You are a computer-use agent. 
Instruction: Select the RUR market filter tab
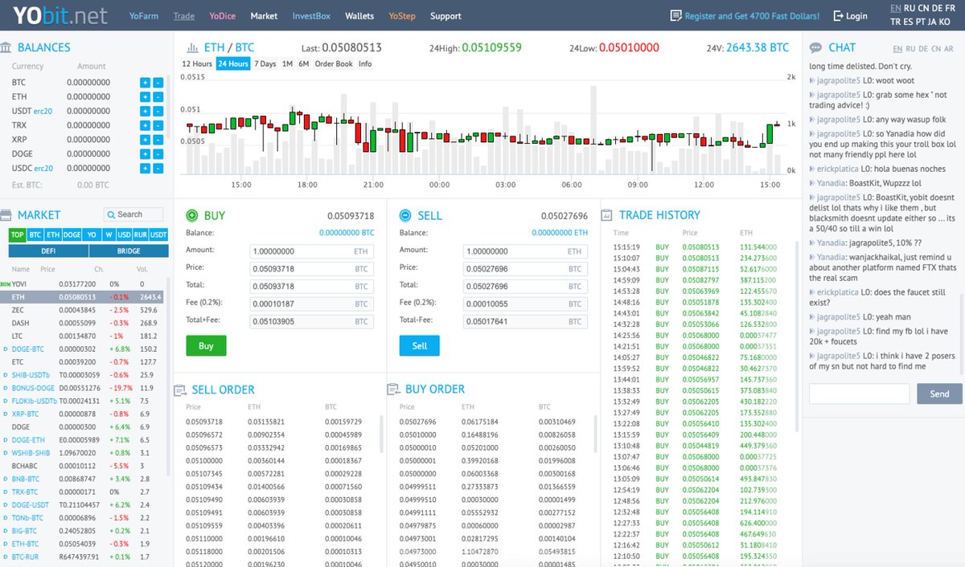coord(140,235)
